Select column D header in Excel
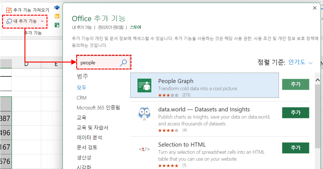323x169 pixels. (26, 64)
